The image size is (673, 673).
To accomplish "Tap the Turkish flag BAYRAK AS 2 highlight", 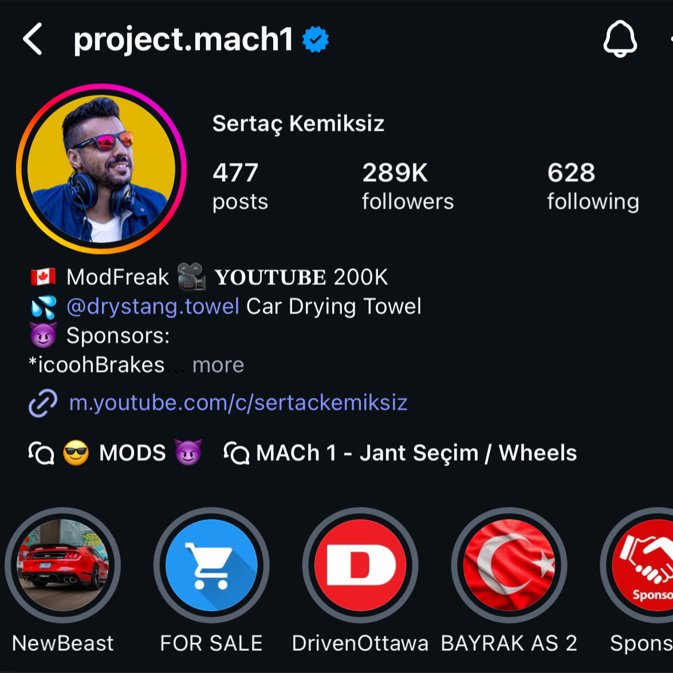I will [x=509, y=565].
